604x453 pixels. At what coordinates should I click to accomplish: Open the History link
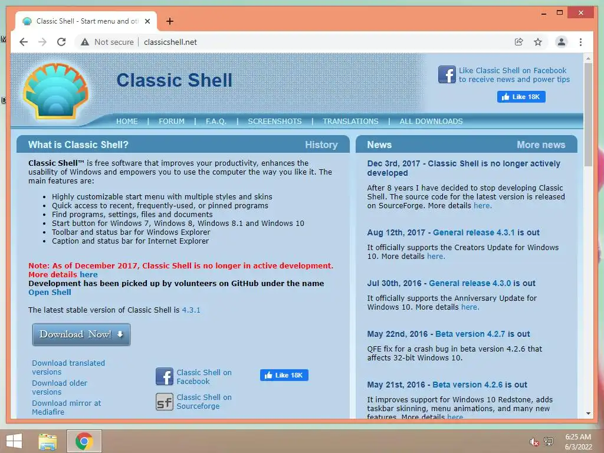[x=321, y=145]
